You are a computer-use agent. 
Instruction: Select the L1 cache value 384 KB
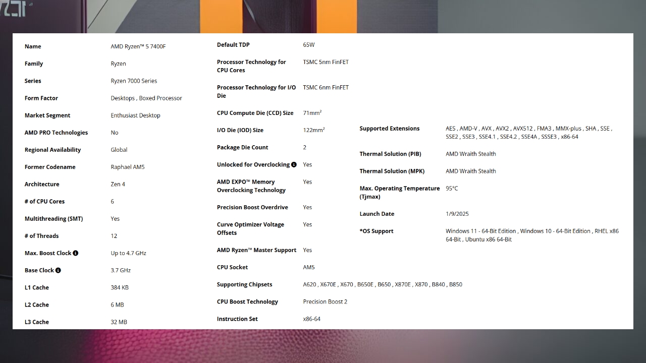[x=120, y=287]
